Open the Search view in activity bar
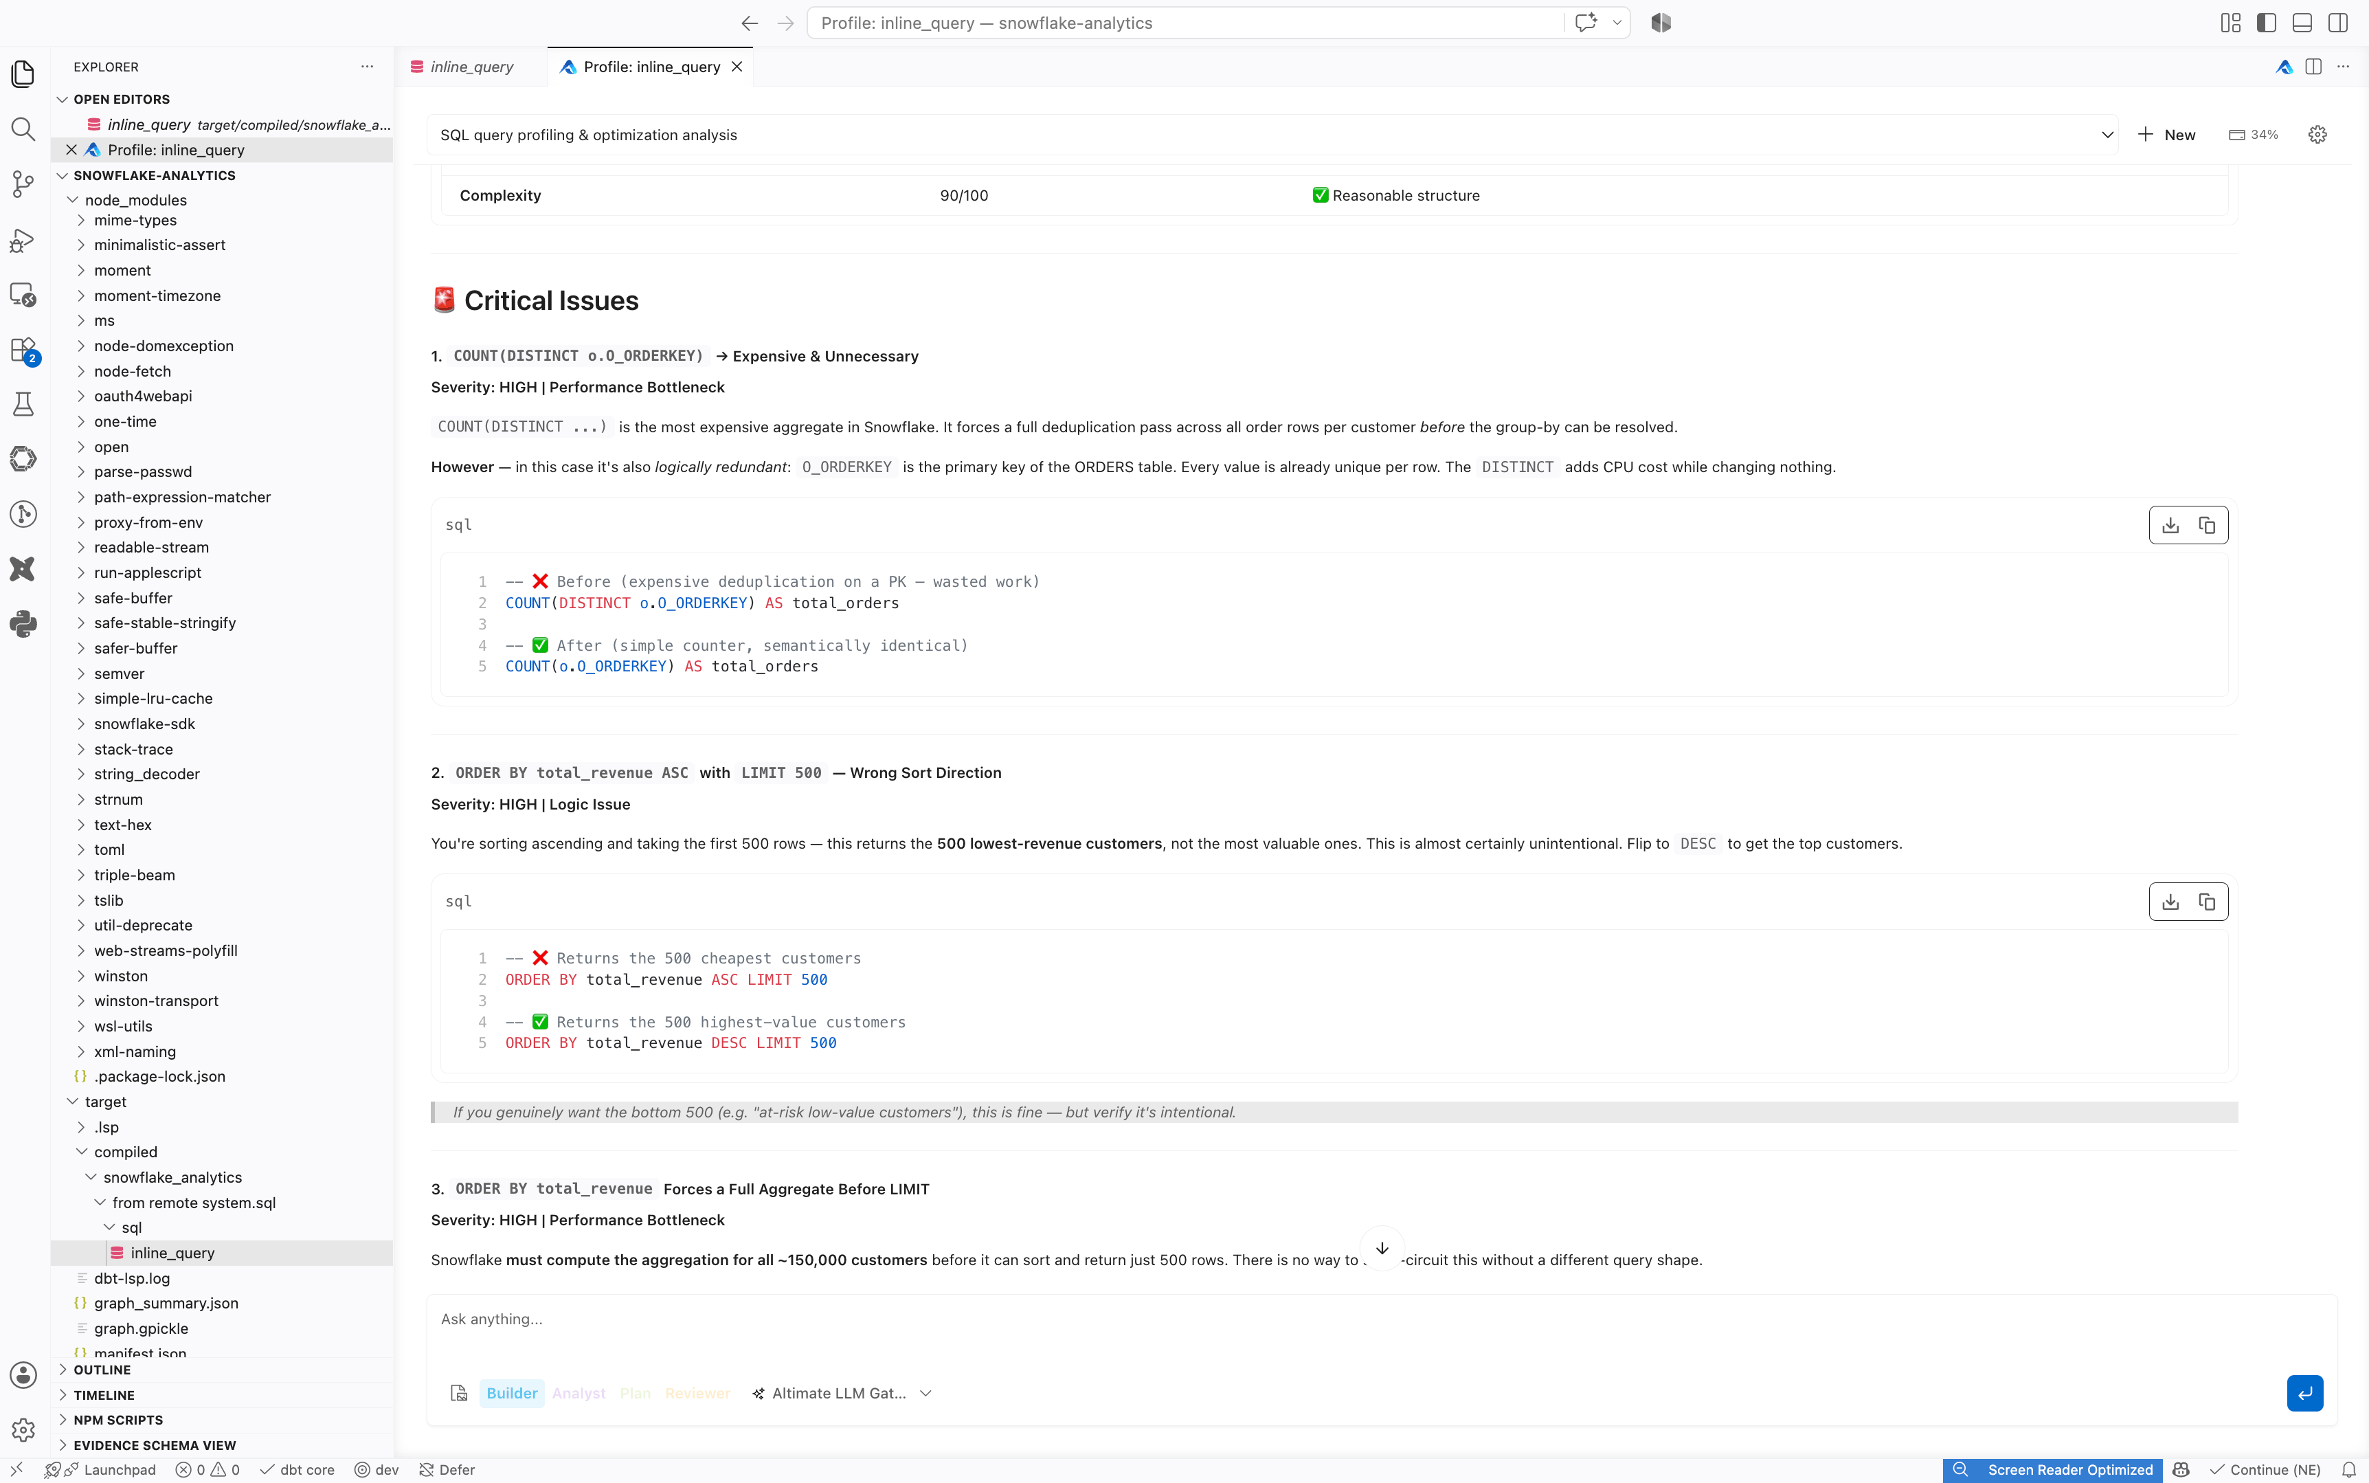The width and height of the screenshot is (2369, 1483). pos(23,129)
